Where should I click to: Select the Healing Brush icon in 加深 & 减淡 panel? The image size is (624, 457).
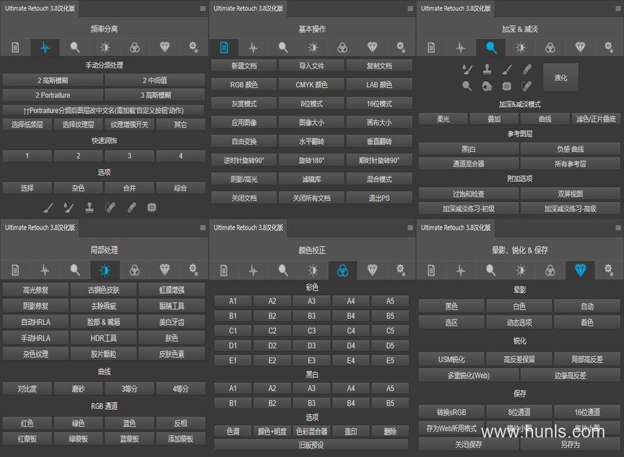click(x=526, y=70)
